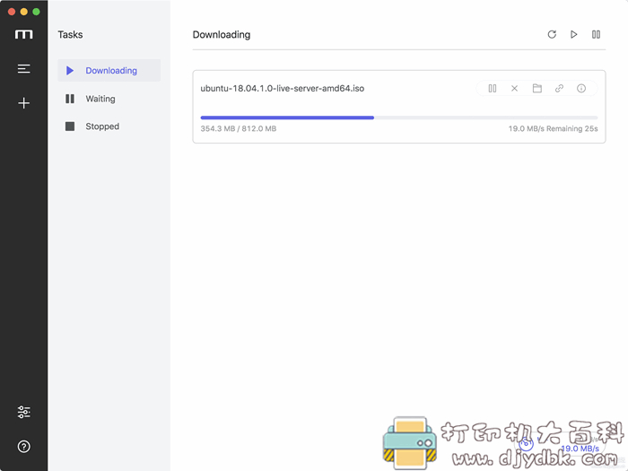The image size is (628, 471).
Task: Select the Downloading tasks tab
Action: click(x=109, y=71)
